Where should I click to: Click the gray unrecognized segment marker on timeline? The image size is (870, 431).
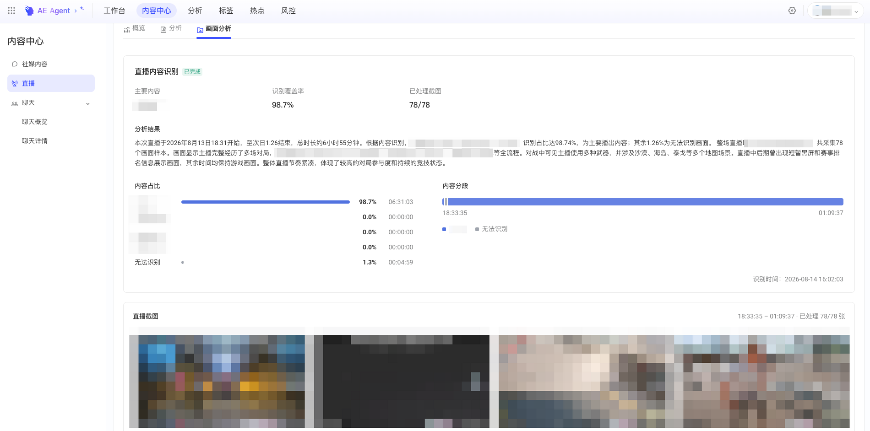[446, 202]
